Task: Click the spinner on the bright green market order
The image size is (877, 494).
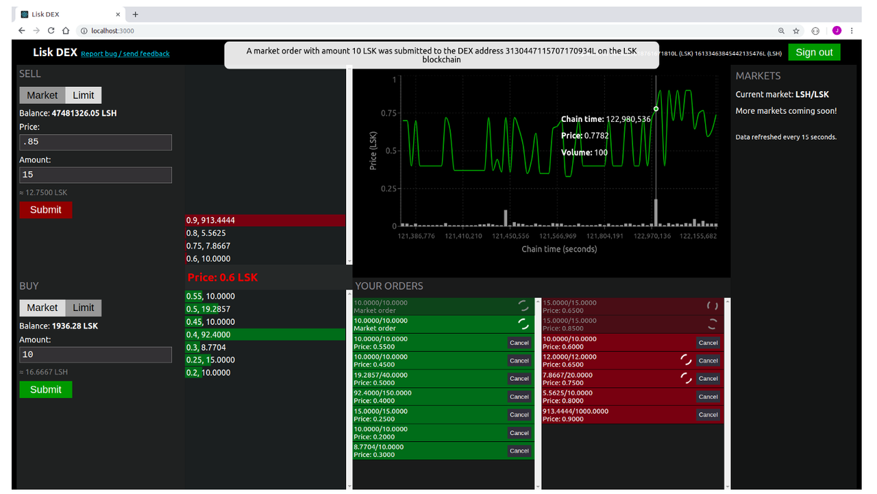Action: [523, 324]
